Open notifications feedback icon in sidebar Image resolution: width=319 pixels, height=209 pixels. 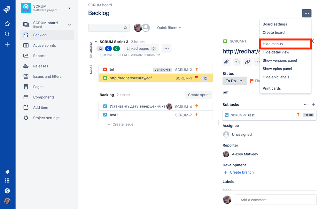(x=7, y=172)
